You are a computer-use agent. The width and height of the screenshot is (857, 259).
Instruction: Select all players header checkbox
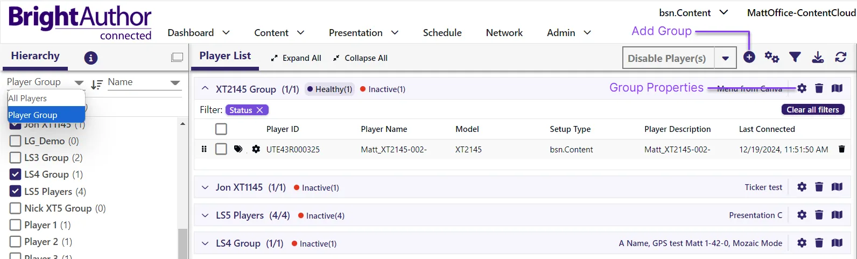click(221, 129)
